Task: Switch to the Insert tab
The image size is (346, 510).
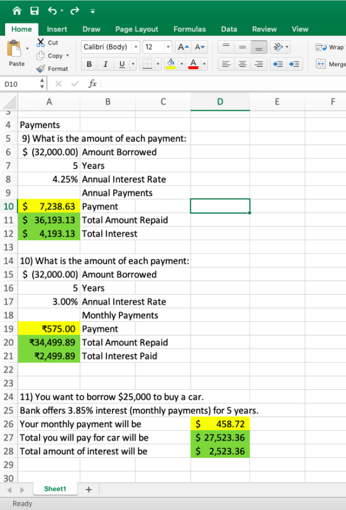Action: tap(57, 29)
